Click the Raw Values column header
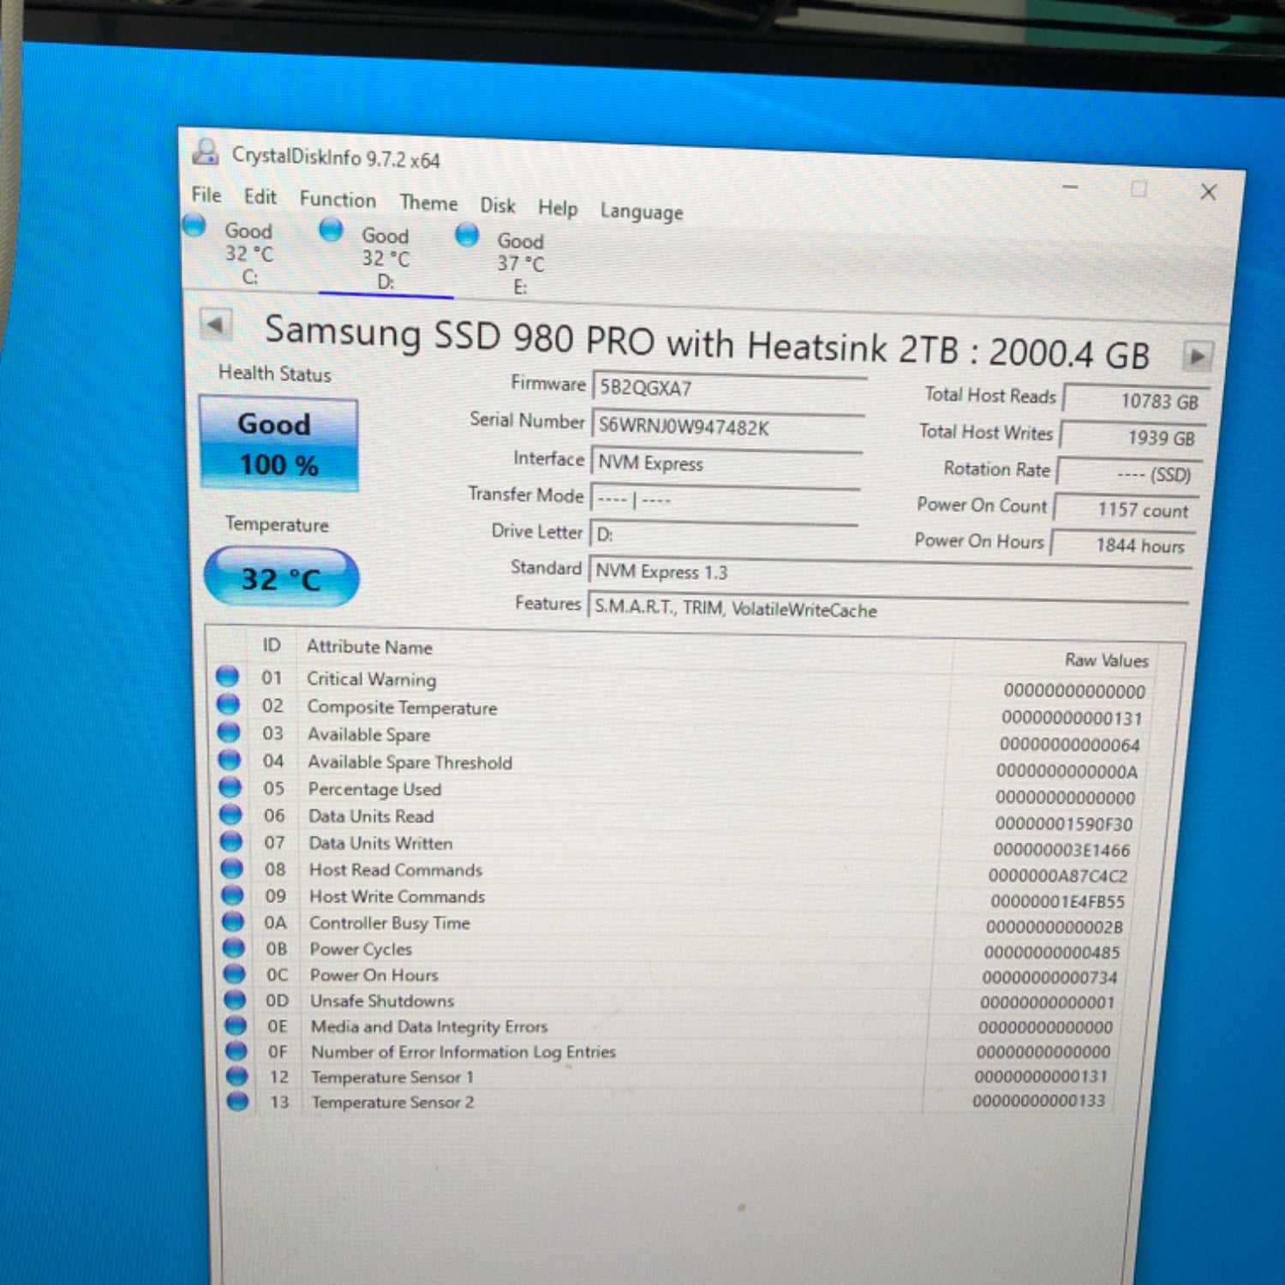The height and width of the screenshot is (1285, 1285). (x=1107, y=660)
